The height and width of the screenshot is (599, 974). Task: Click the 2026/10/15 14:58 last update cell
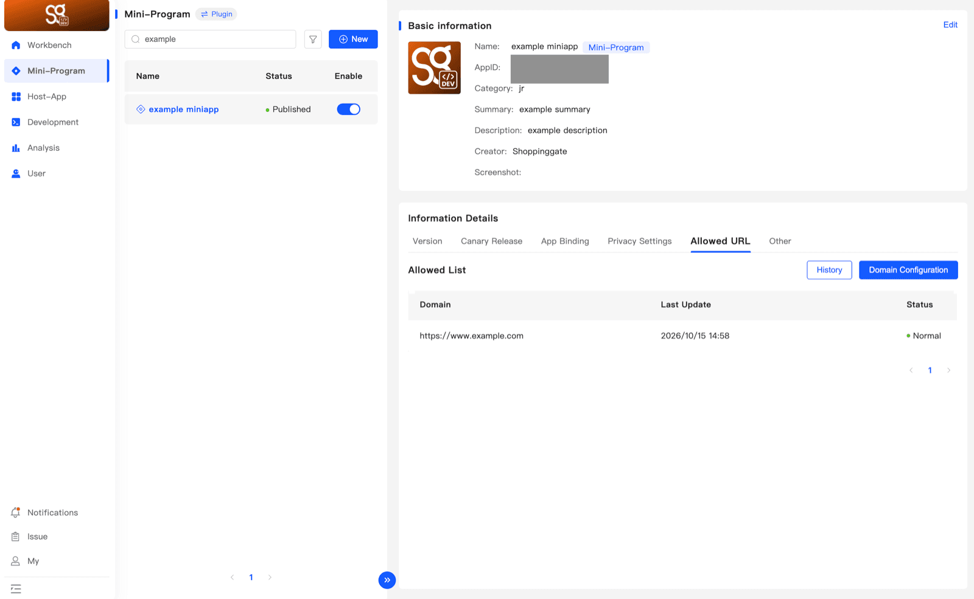[x=695, y=336]
